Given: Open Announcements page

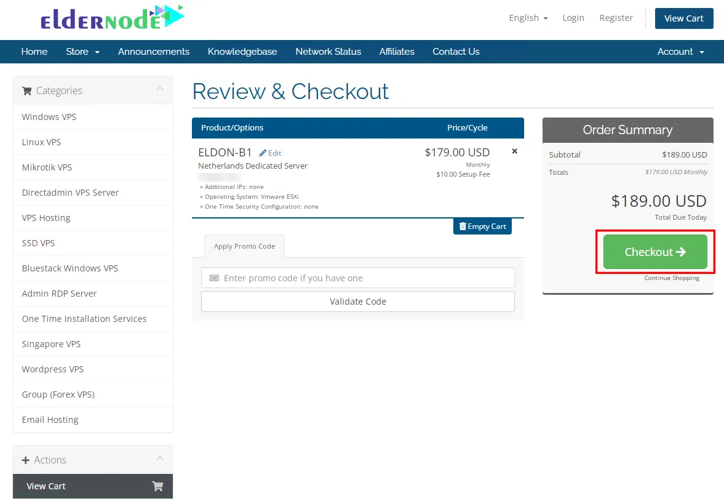Looking at the screenshot, I should point(154,52).
